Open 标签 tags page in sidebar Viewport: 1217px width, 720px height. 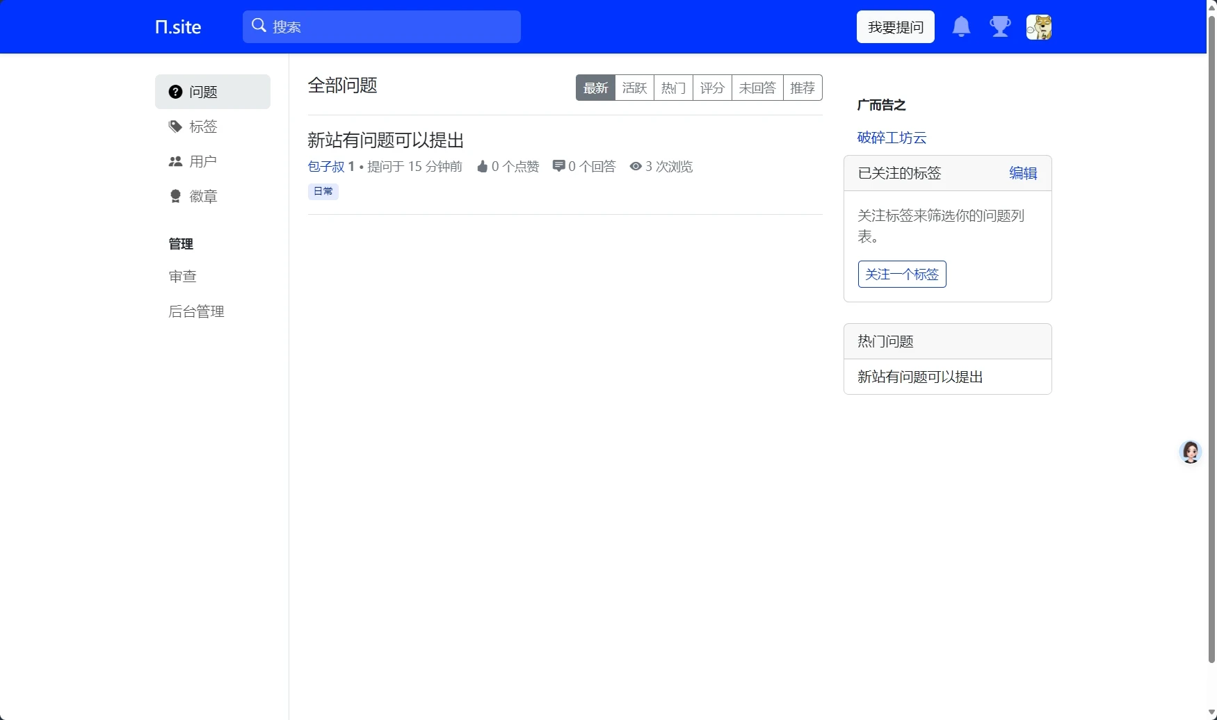coord(202,126)
